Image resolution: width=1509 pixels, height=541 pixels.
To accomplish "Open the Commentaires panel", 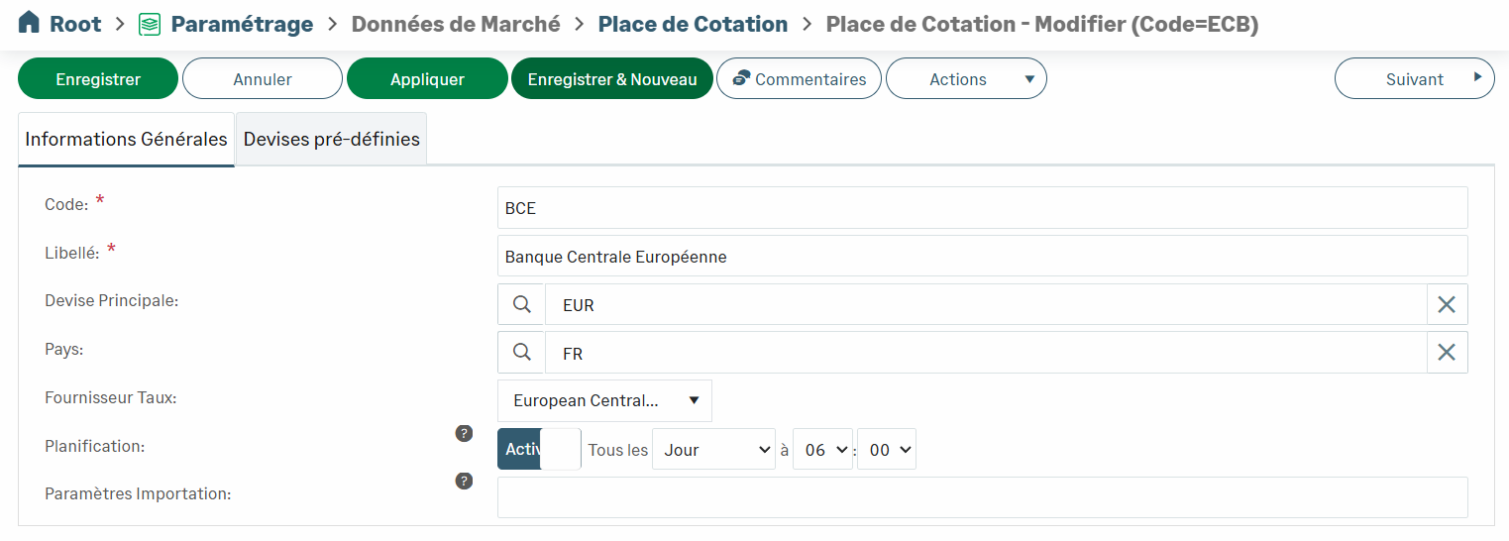I will 799,79.
